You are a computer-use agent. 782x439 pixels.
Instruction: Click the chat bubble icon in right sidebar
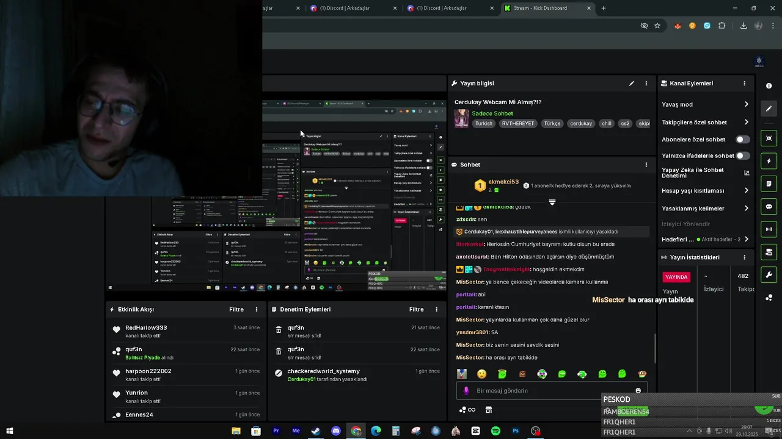pyautogui.click(x=769, y=207)
